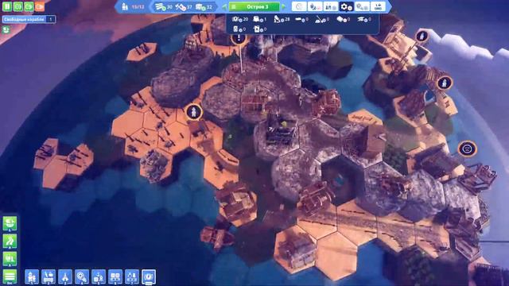
Task: Open build category 3 in bottom toolbar
Action: tap(65, 277)
